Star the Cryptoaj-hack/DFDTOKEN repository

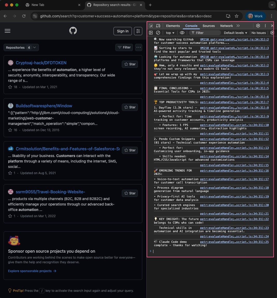[x=130, y=64]
